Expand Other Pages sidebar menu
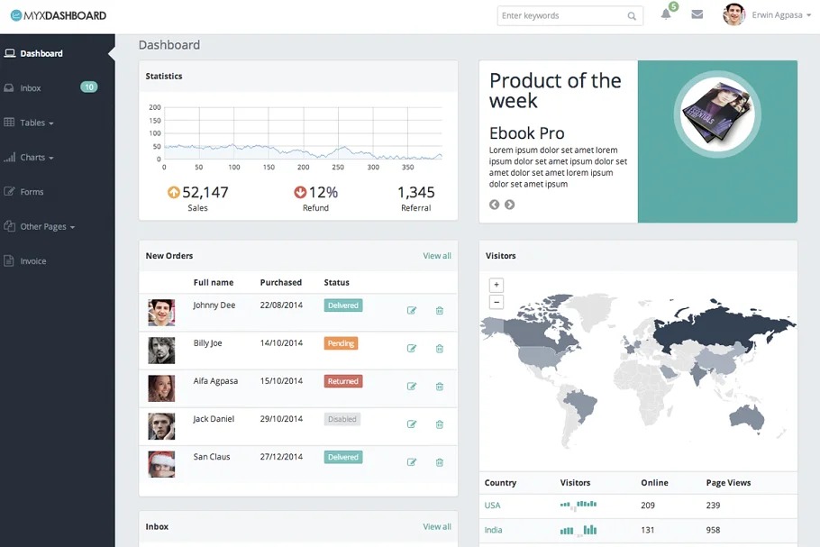 tap(47, 227)
